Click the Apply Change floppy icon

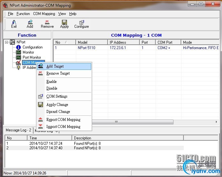click(41, 105)
